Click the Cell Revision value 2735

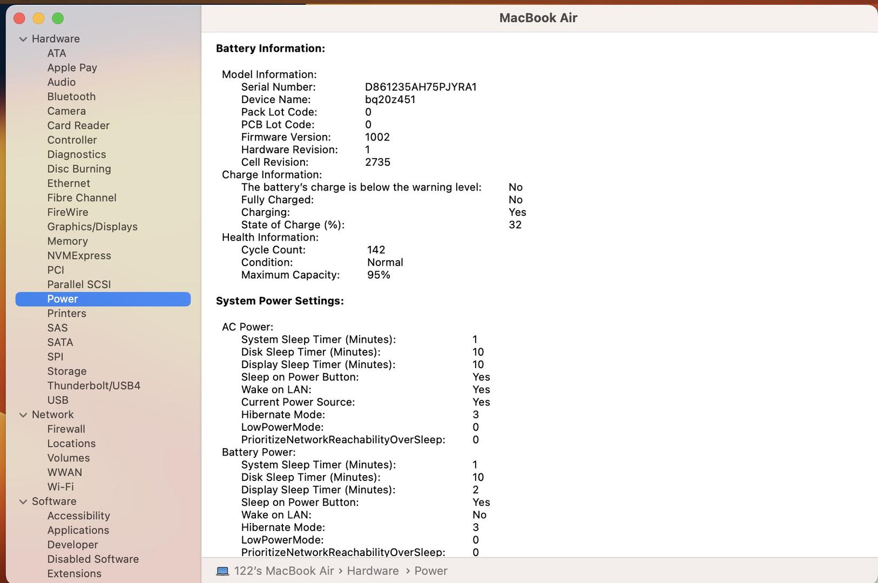[377, 162]
